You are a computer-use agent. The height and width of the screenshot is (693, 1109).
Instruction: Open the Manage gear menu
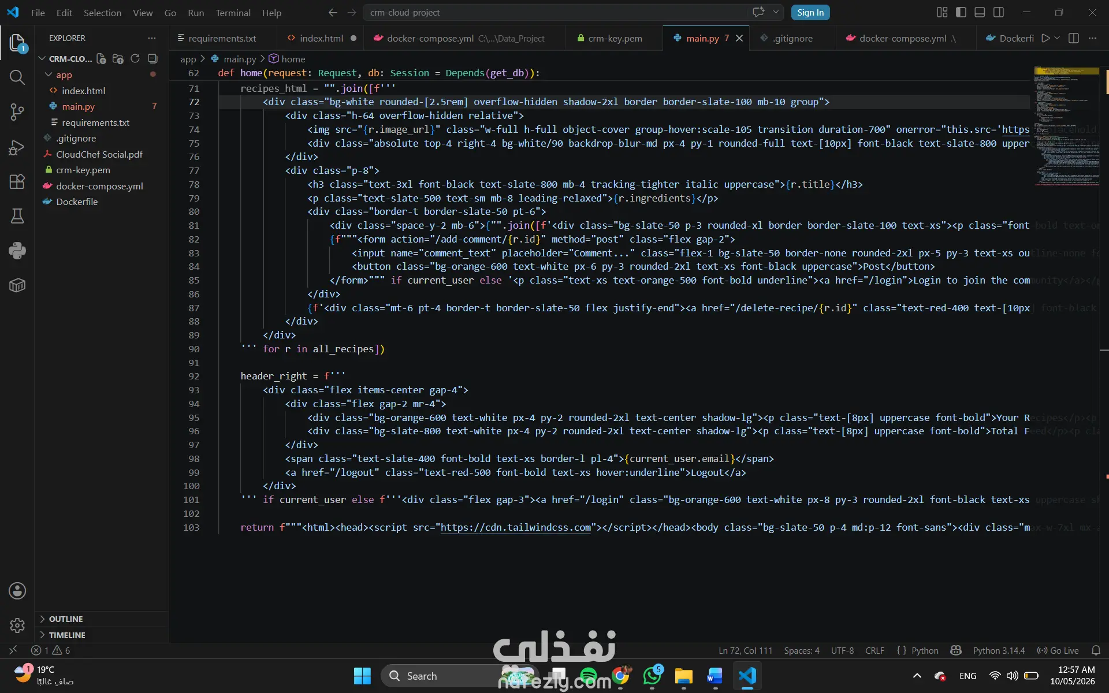click(x=17, y=625)
